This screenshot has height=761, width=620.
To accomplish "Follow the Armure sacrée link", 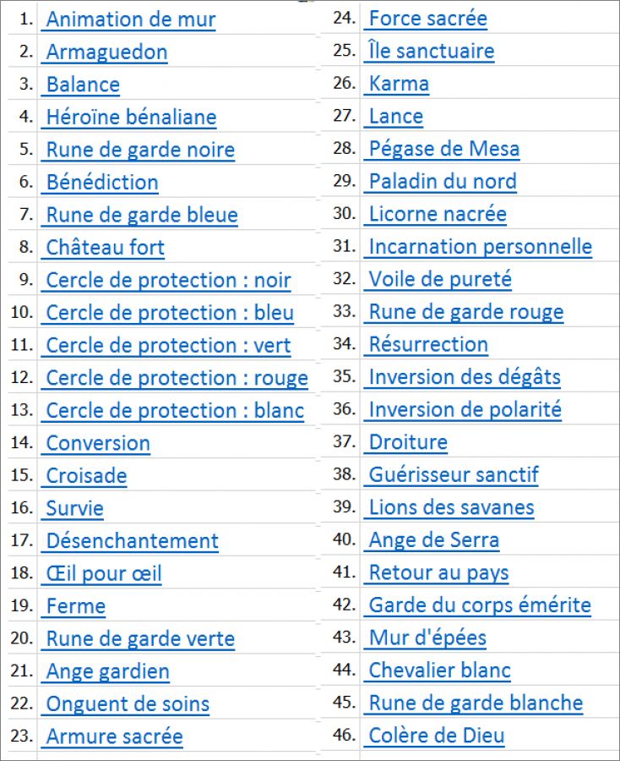I will coord(114,737).
